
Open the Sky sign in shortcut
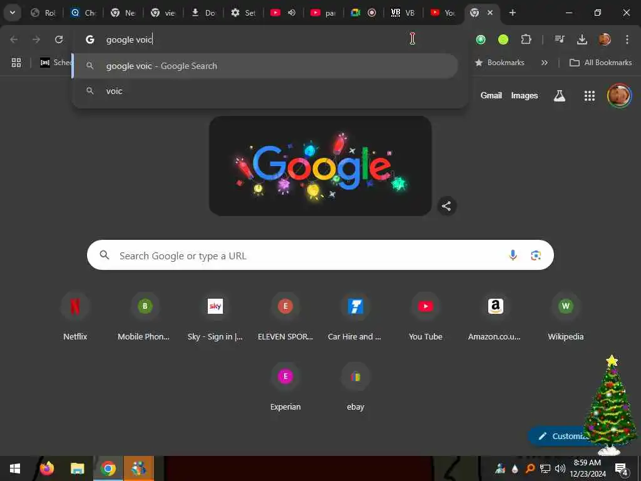point(215,317)
